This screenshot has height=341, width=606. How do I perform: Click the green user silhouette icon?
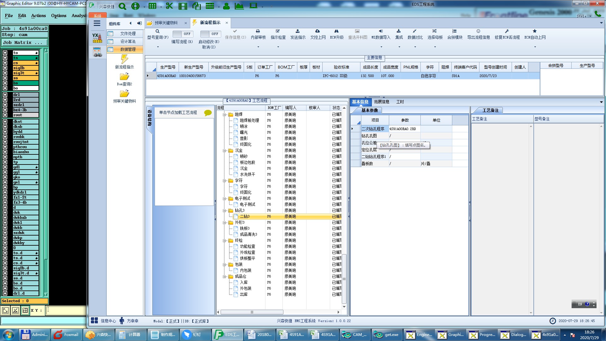point(226,6)
